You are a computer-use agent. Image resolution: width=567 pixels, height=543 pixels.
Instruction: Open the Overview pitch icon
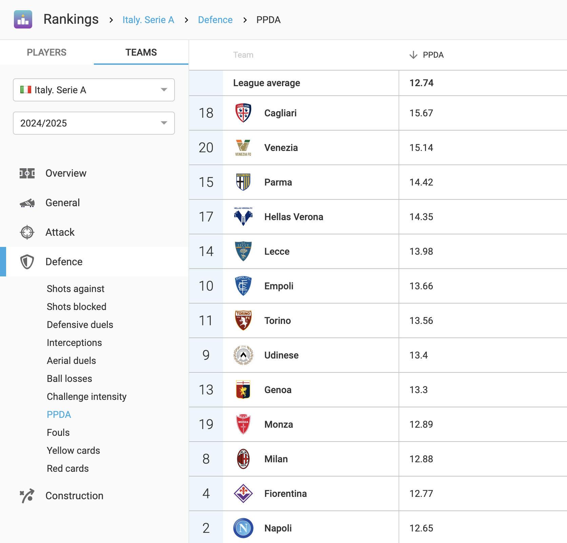point(27,173)
